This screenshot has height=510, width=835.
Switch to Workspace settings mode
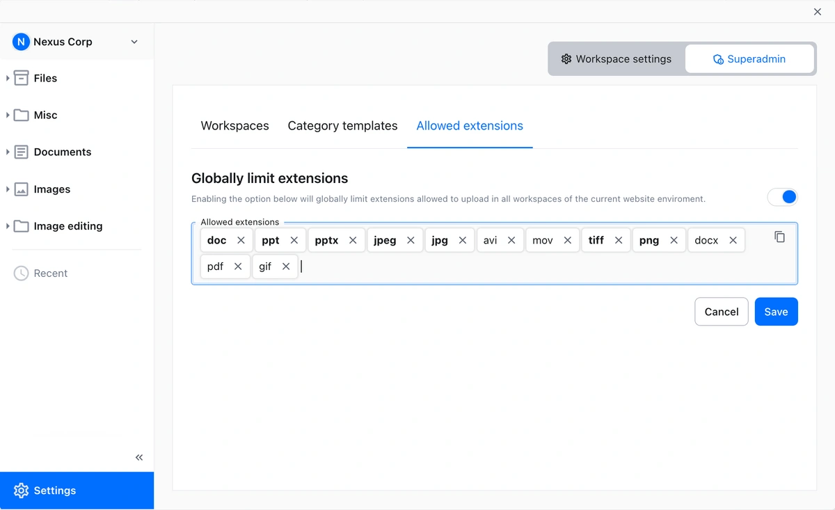[617, 59]
